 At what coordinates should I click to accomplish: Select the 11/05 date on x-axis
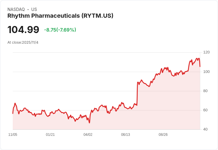pyautogui.click(x=13, y=135)
